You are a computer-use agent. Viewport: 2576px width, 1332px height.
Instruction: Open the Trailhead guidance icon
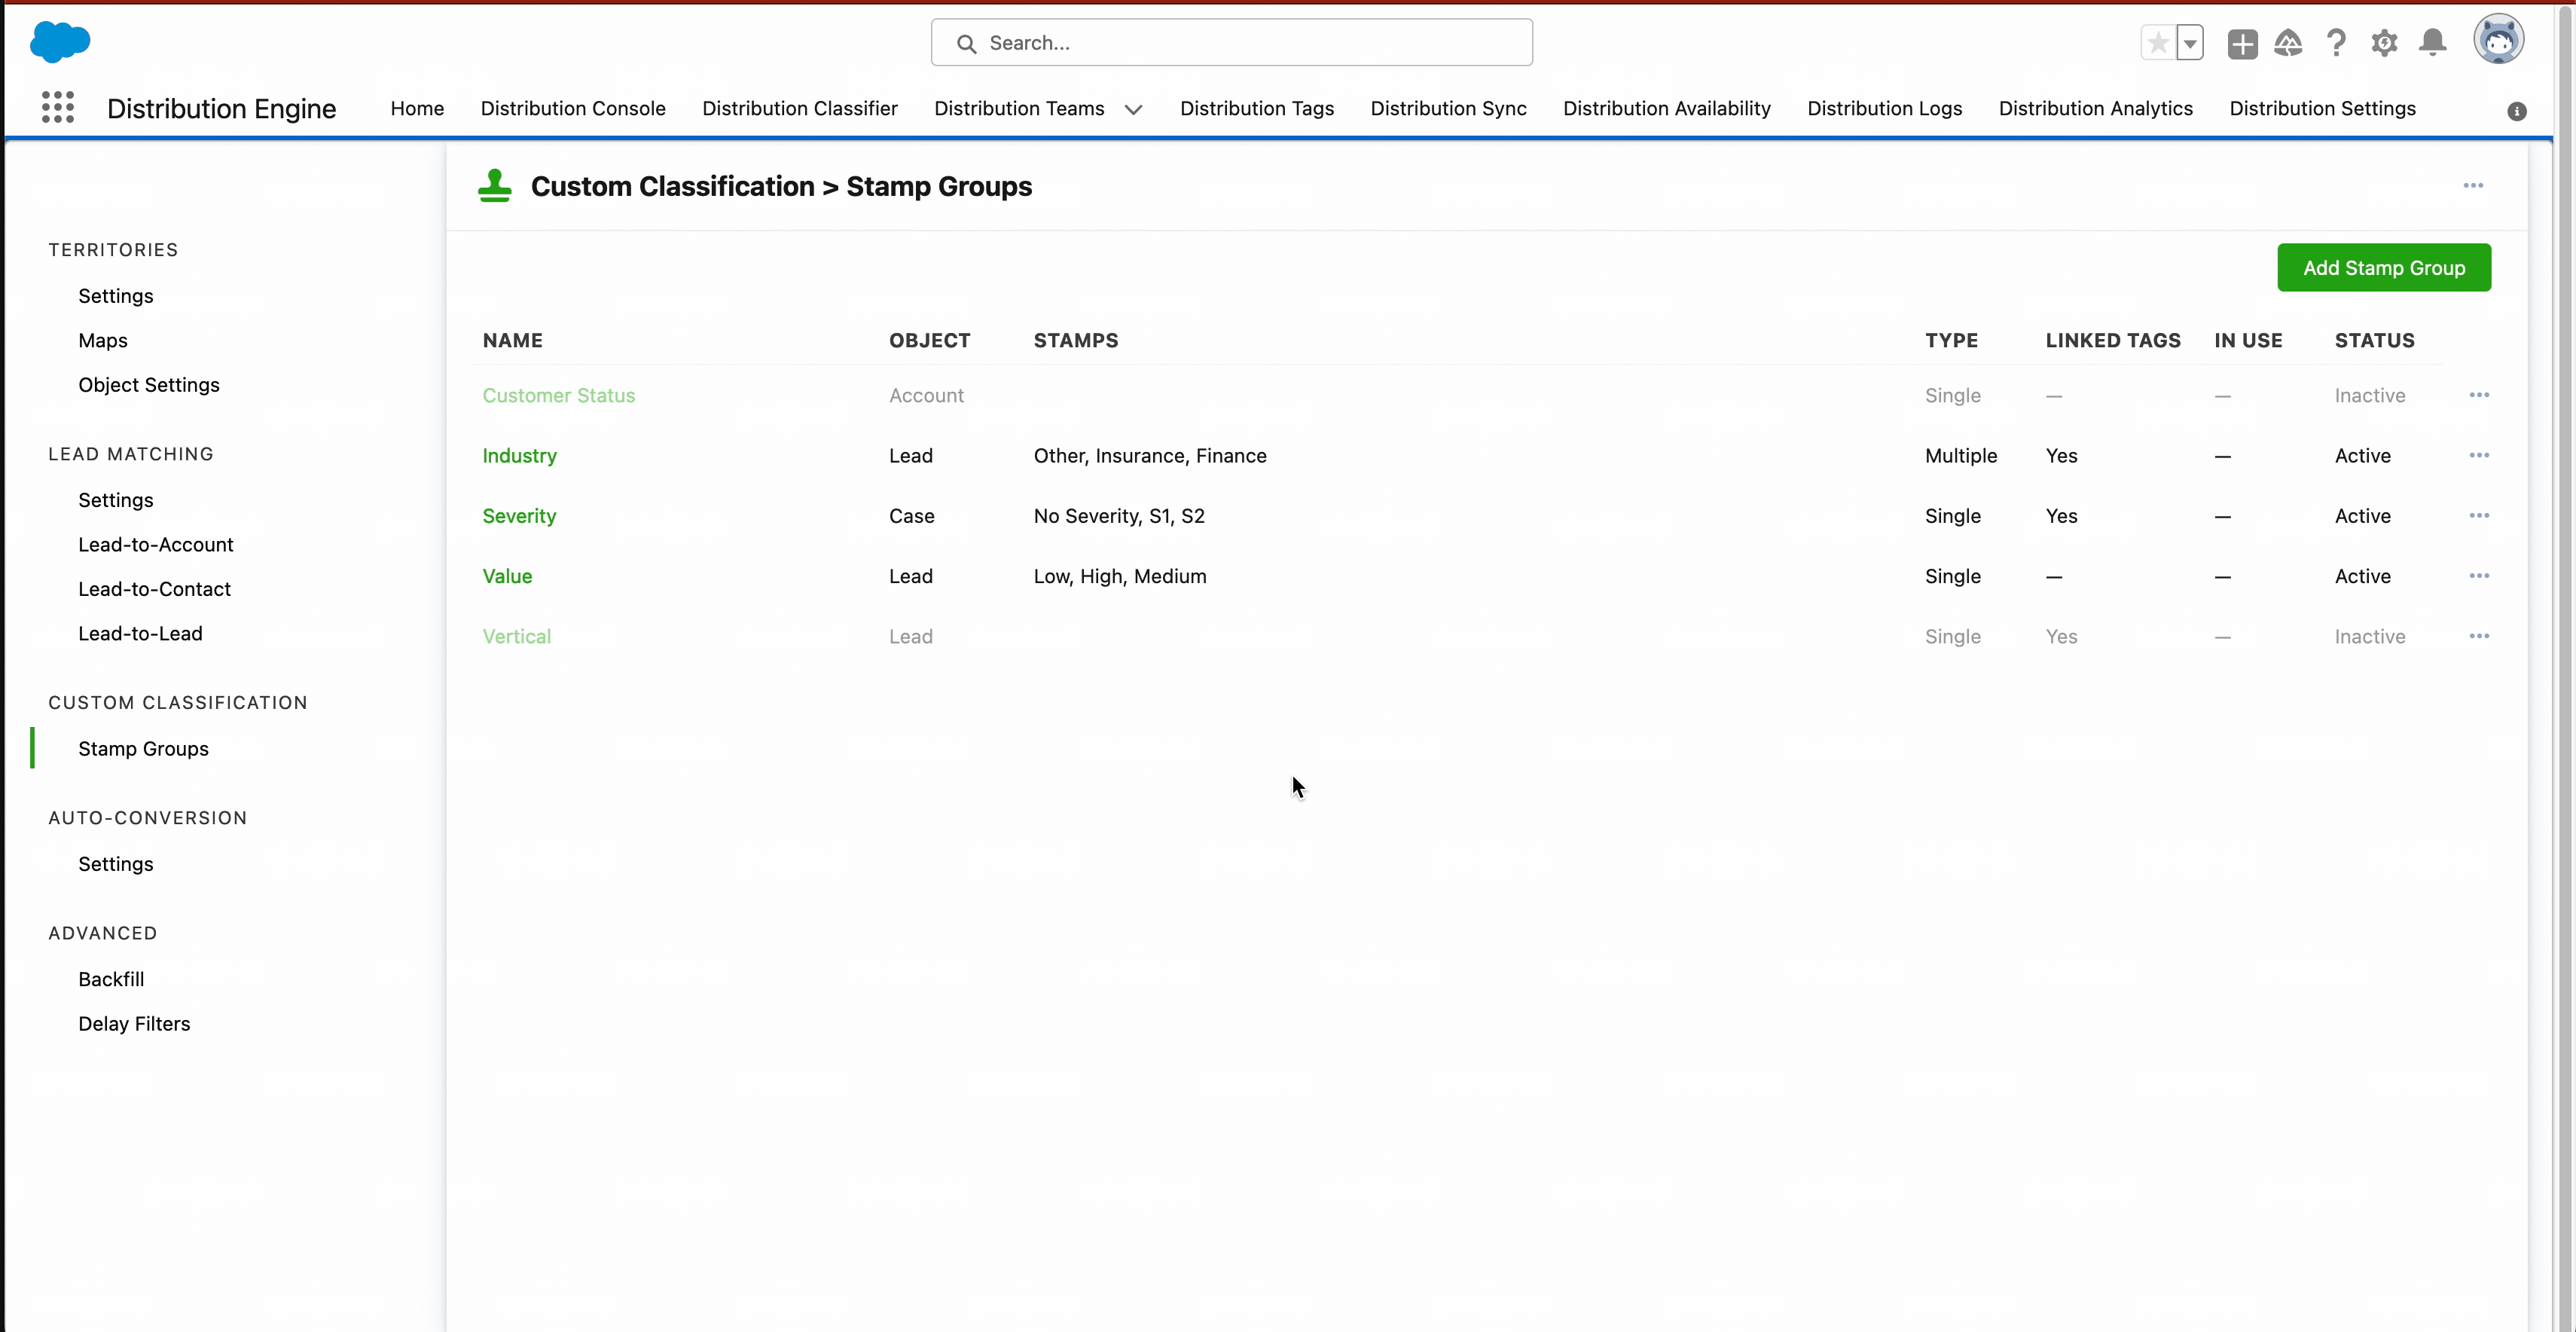pyautogui.click(x=2288, y=43)
